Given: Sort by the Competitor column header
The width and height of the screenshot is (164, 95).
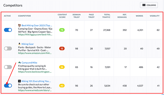Looking at the screenshot, I should coord(24,16).
